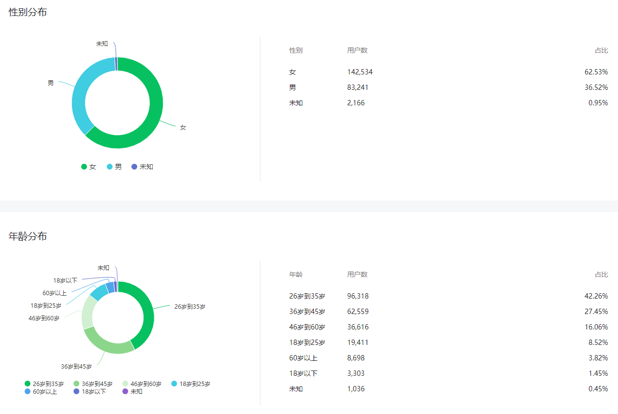Click the 性别 column header
This screenshot has width=618, height=414.
296,50
